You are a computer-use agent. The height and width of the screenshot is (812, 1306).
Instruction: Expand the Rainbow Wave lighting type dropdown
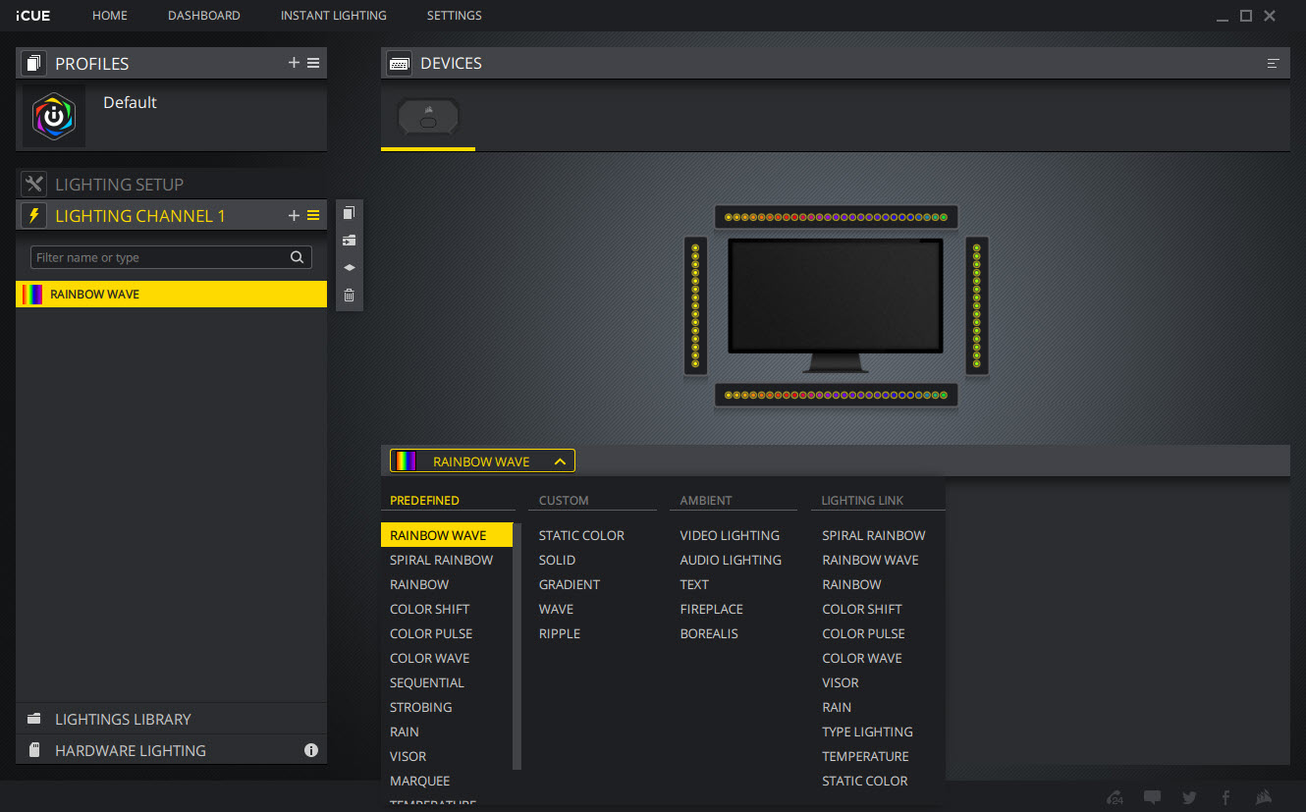pos(482,461)
